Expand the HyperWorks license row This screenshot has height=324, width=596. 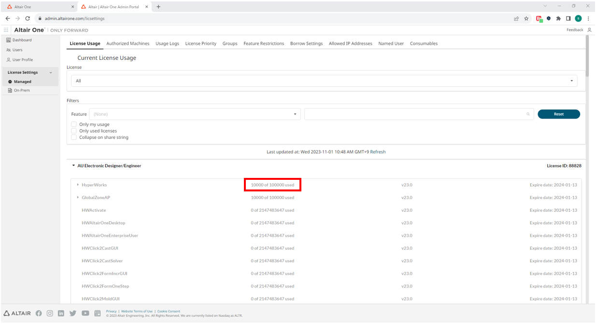pyautogui.click(x=78, y=185)
